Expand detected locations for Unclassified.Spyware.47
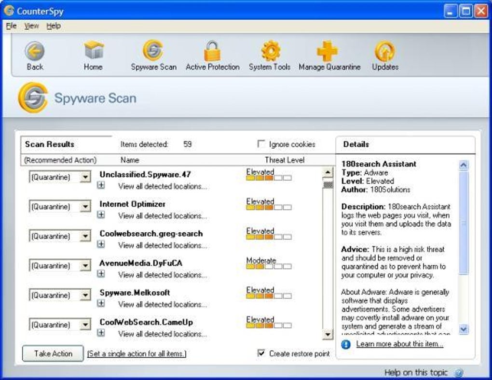This screenshot has height=380, width=492. [x=101, y=185]
